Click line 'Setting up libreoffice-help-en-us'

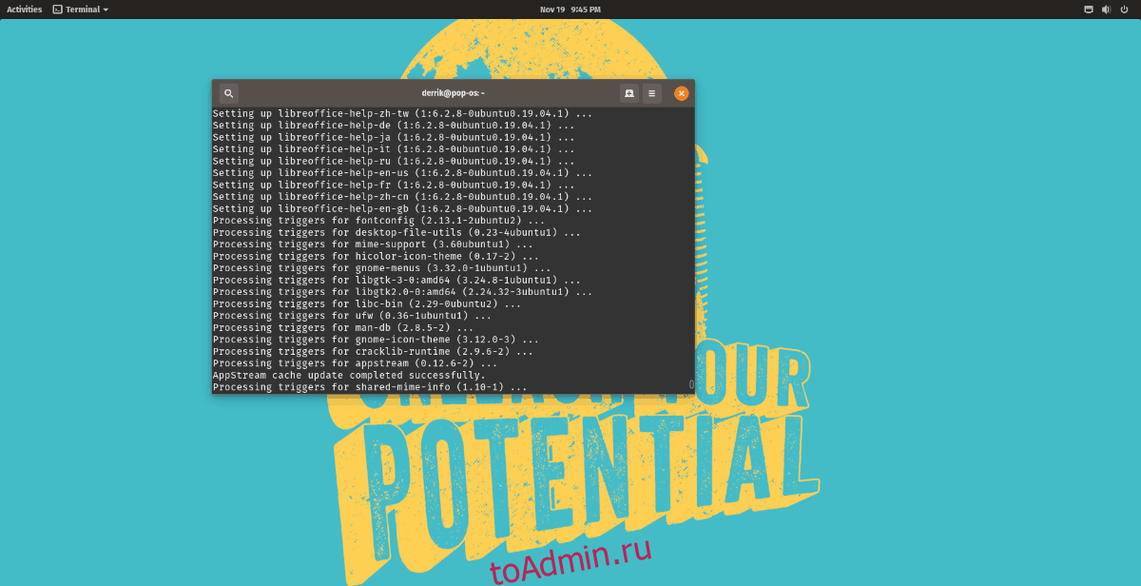[402, 173]
